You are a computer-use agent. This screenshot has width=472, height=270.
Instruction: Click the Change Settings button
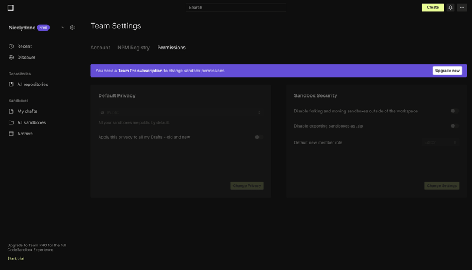441,186
